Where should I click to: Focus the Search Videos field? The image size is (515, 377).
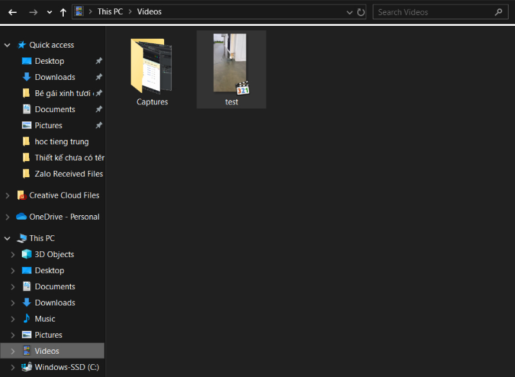(431, 12)
